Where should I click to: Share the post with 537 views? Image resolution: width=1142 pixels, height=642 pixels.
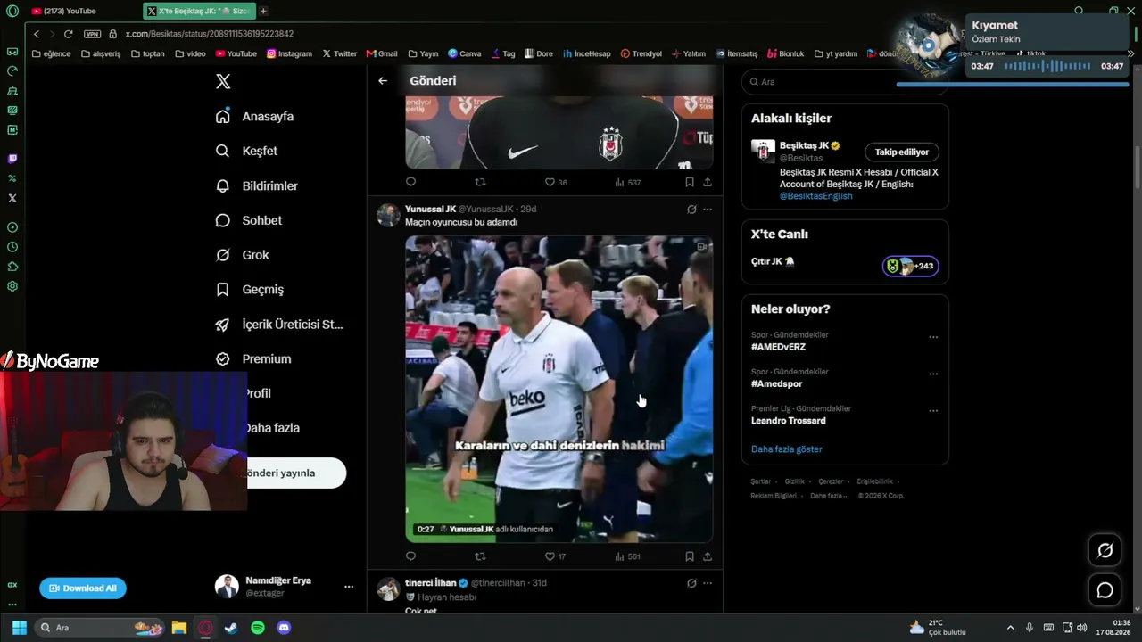(708, 182)
